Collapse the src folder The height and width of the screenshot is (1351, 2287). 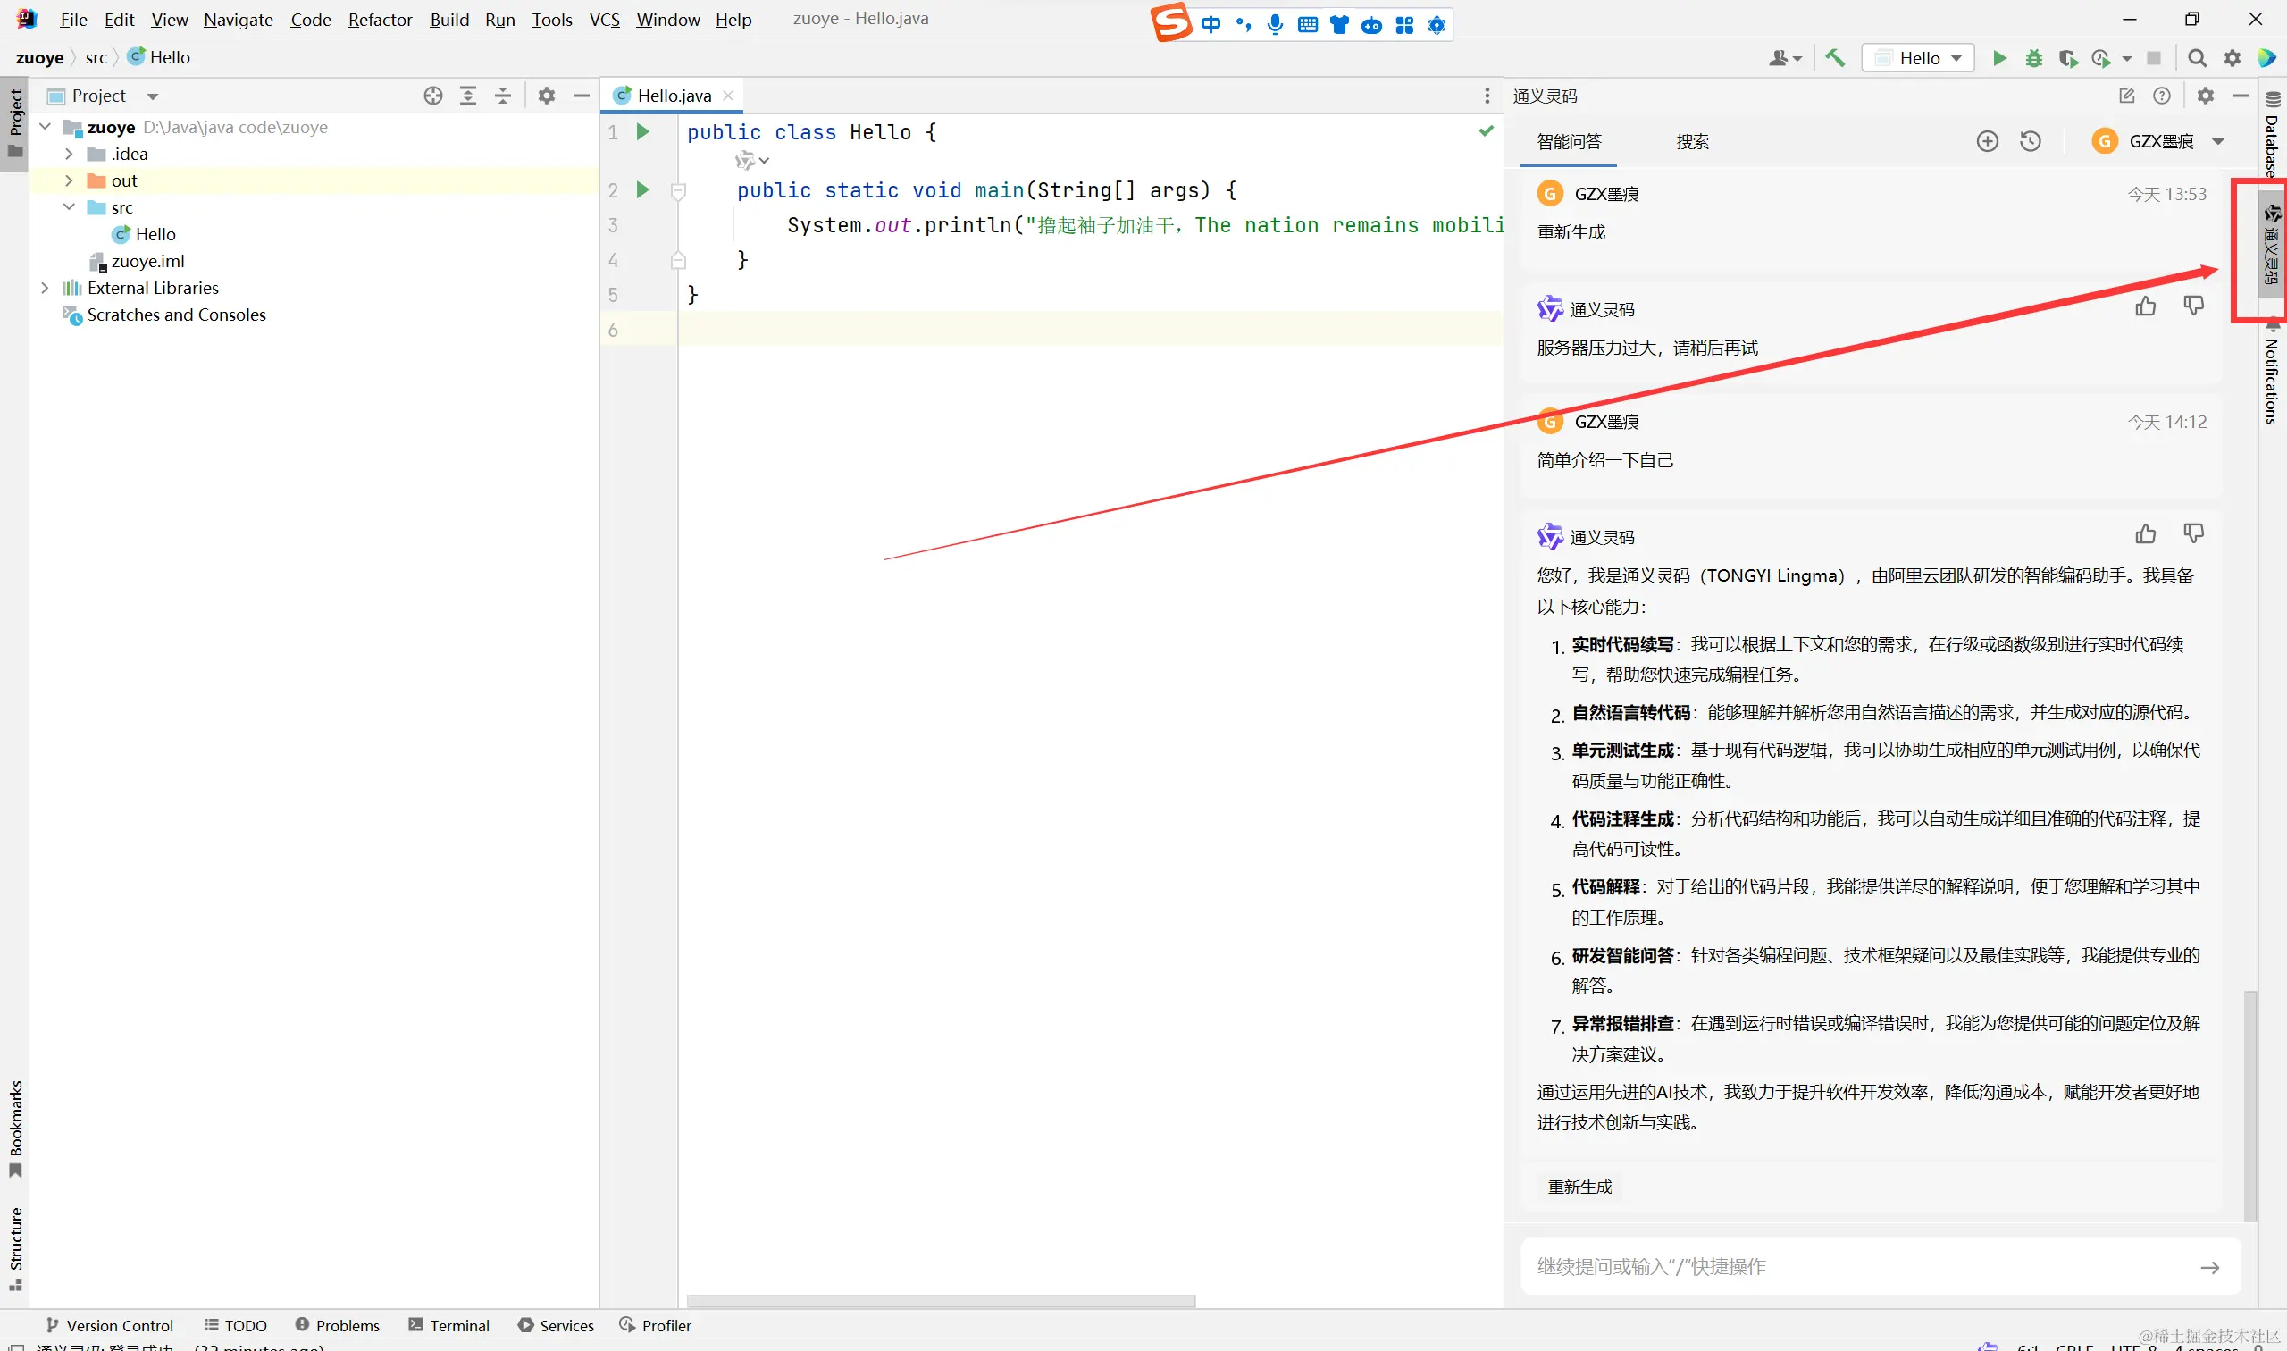coord(69,206)
